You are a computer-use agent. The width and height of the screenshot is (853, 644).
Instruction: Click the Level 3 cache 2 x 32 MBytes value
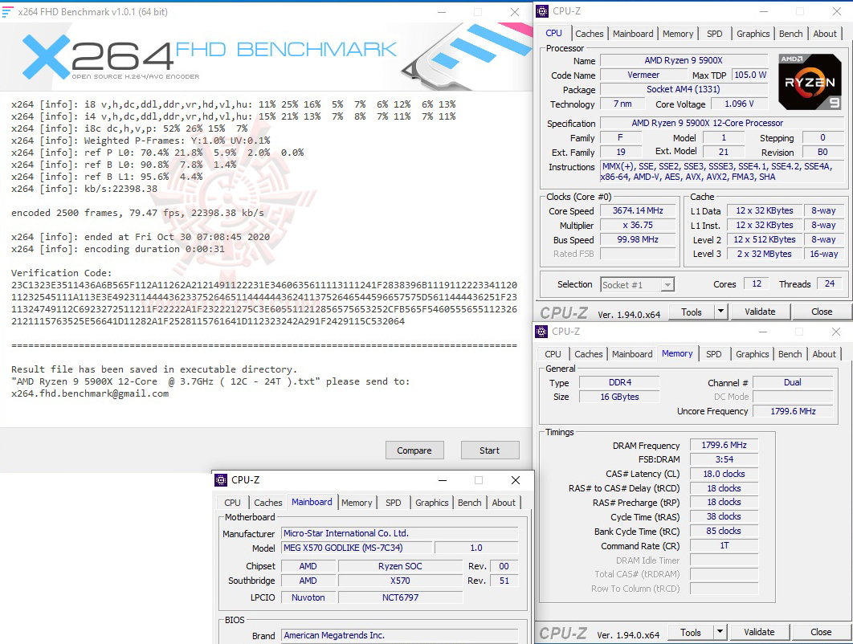pyautogui.click(x=765, y=254)
